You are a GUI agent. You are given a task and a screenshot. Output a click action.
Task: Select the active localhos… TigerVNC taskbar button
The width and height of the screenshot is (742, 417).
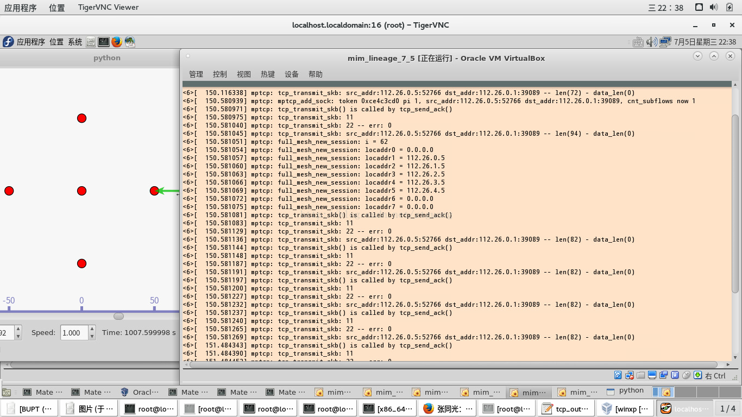pyautogui.click(x=686, y=409)
